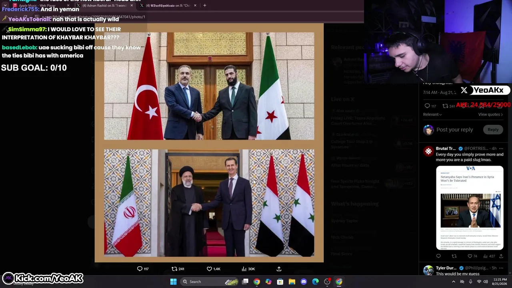
Task: Like the Brutal Tr... reply with 74 likes
Action: tap(470, 256)
